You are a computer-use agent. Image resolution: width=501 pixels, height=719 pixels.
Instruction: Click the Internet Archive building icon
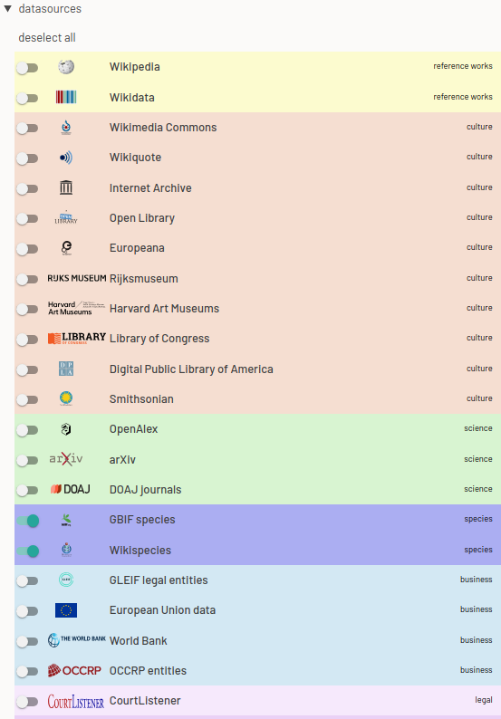pyautogui.click(x=66, y=187)
